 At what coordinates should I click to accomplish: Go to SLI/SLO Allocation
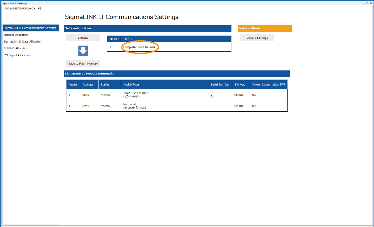(16, 48)
